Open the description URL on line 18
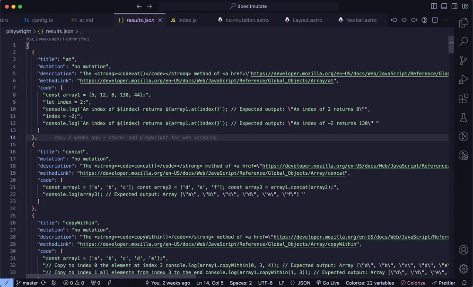The height and width of the screenshot is (287, 473). pos(355,166)
